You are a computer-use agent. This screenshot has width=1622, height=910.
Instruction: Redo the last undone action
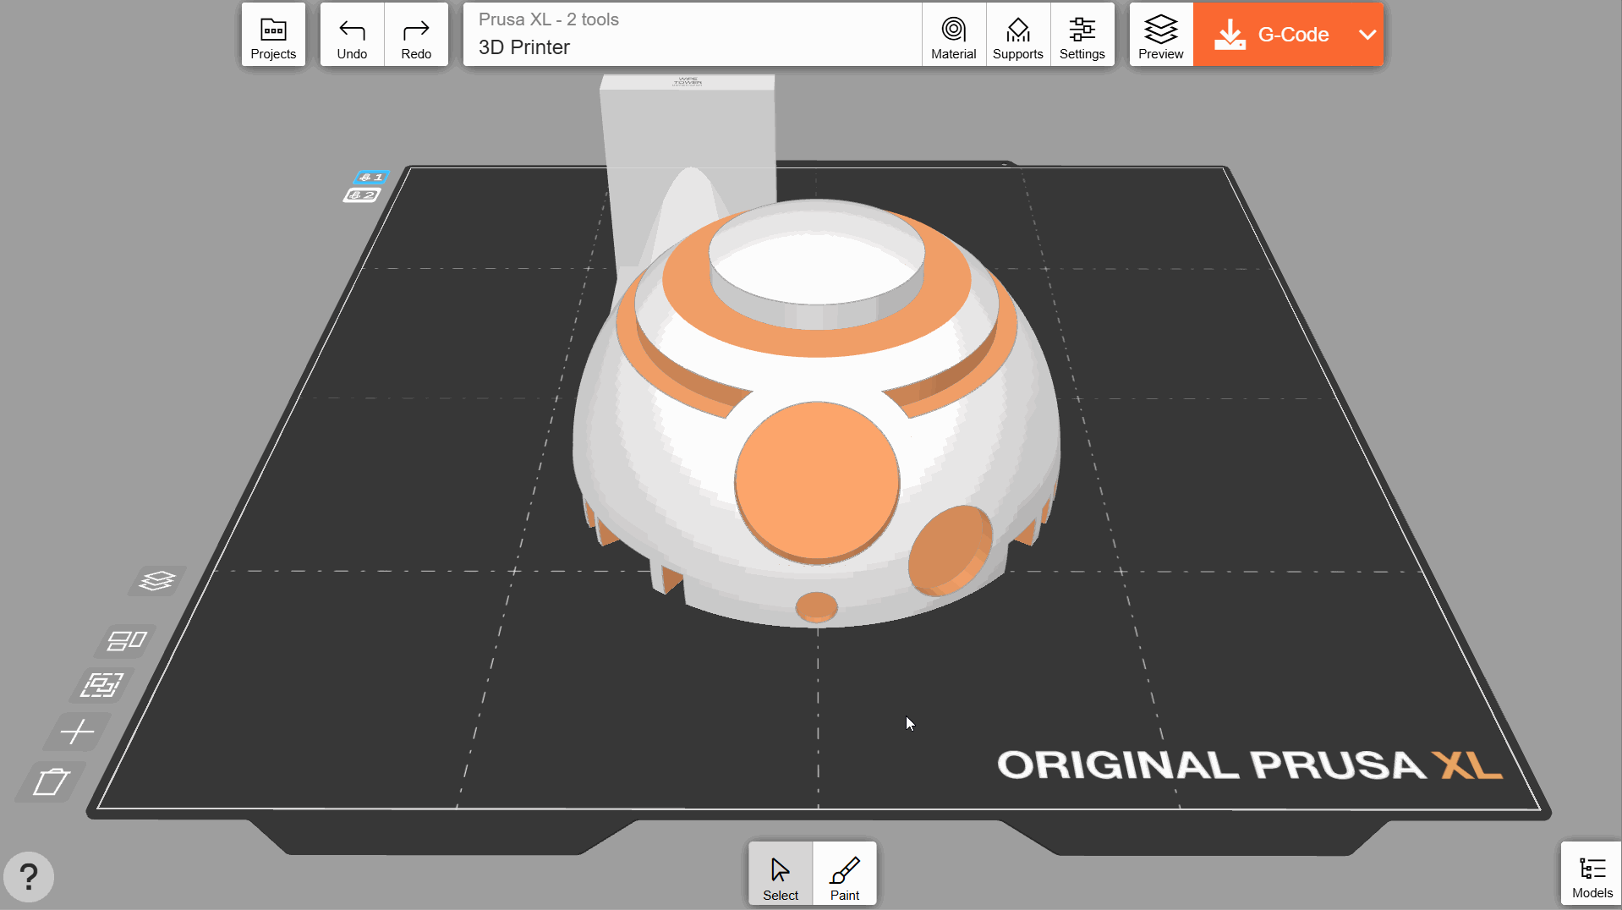pos(416,35)
